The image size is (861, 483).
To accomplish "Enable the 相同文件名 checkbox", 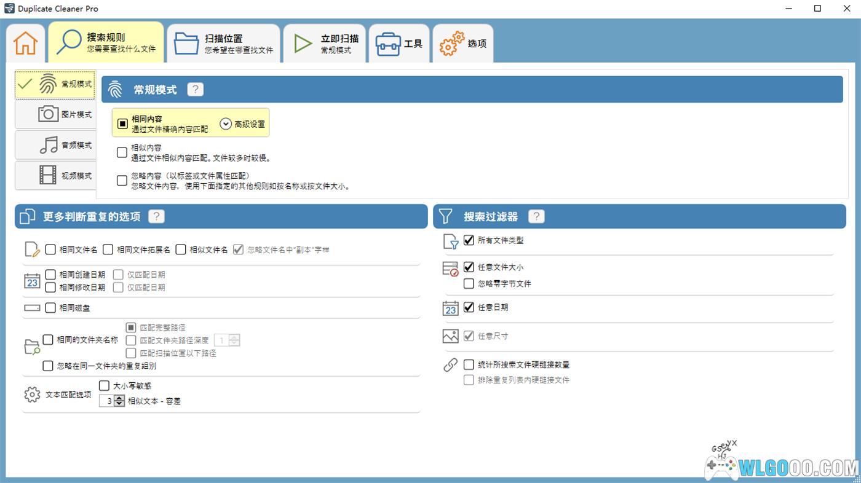I will click(50, 249).
